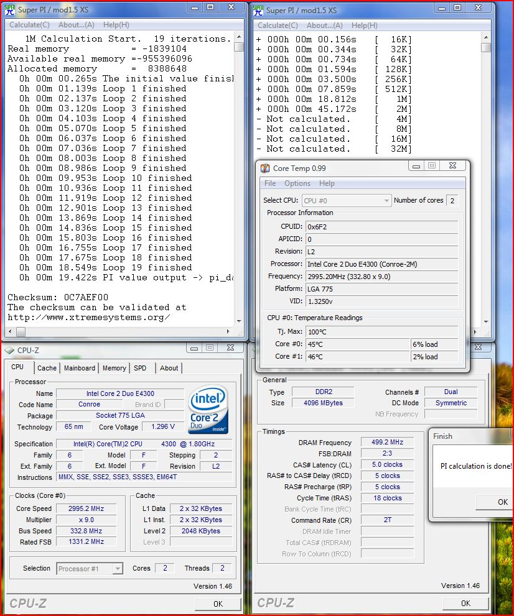Screen dimensions: 514x616
Task: Click the Checksum 0C7AEF00 line
Action: tap(58, 297)
